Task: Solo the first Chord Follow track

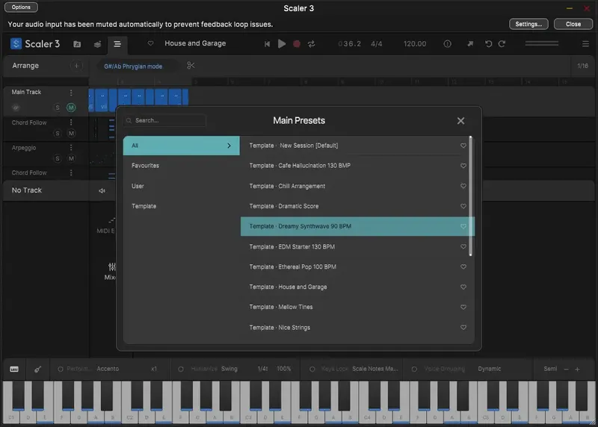Action: [58, 134]
